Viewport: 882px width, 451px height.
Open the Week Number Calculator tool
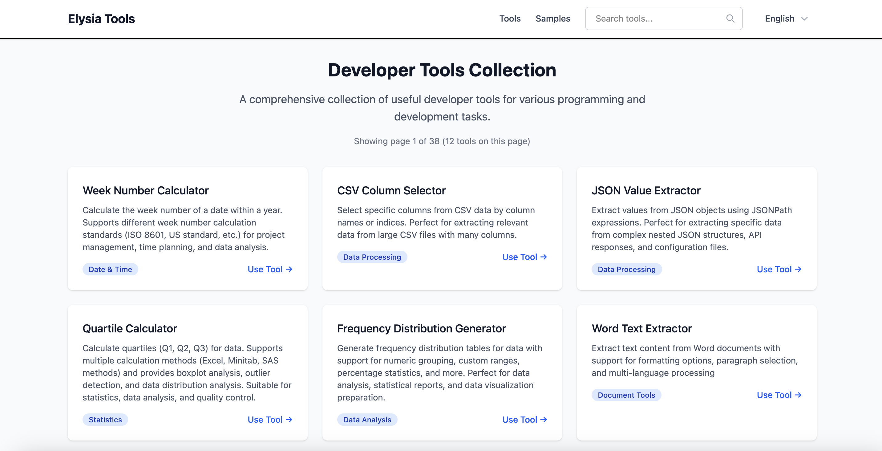[x=270, y=270]
